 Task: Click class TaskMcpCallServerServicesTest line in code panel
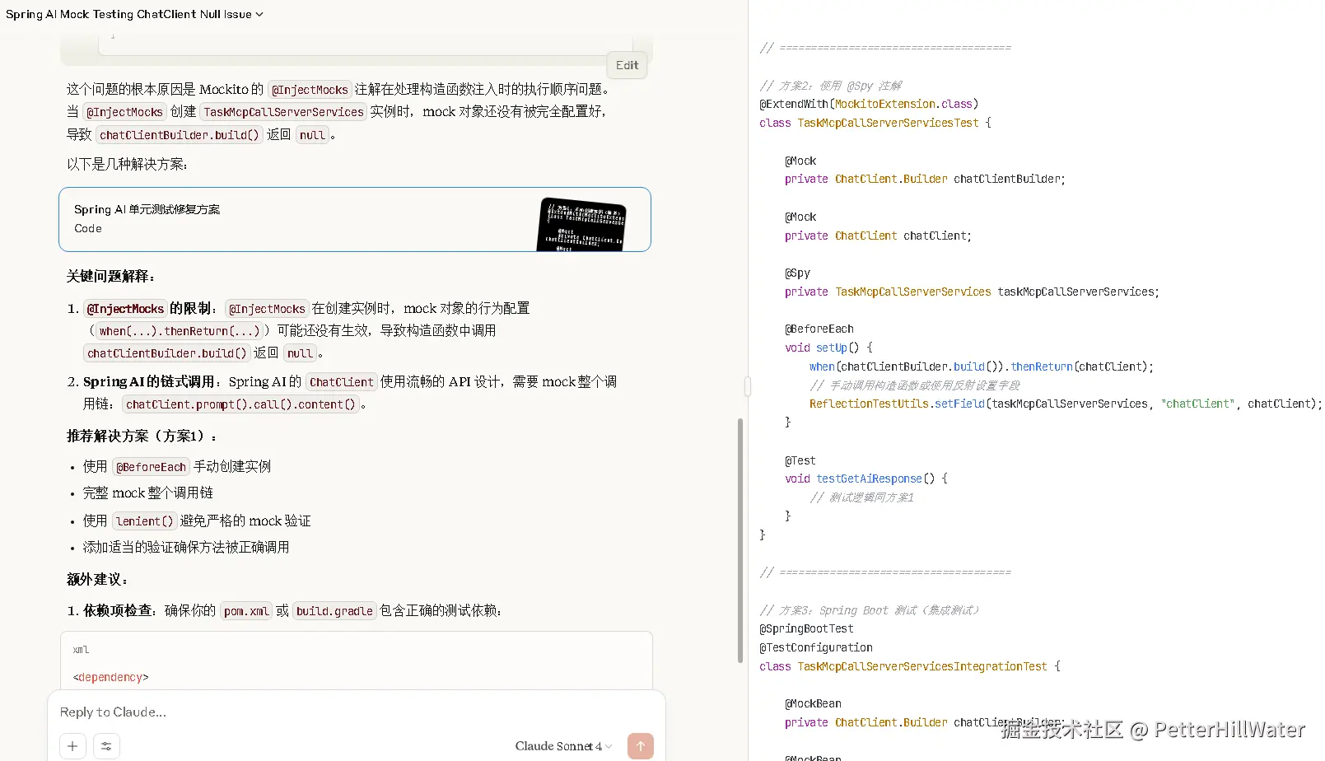coord(875,123)
